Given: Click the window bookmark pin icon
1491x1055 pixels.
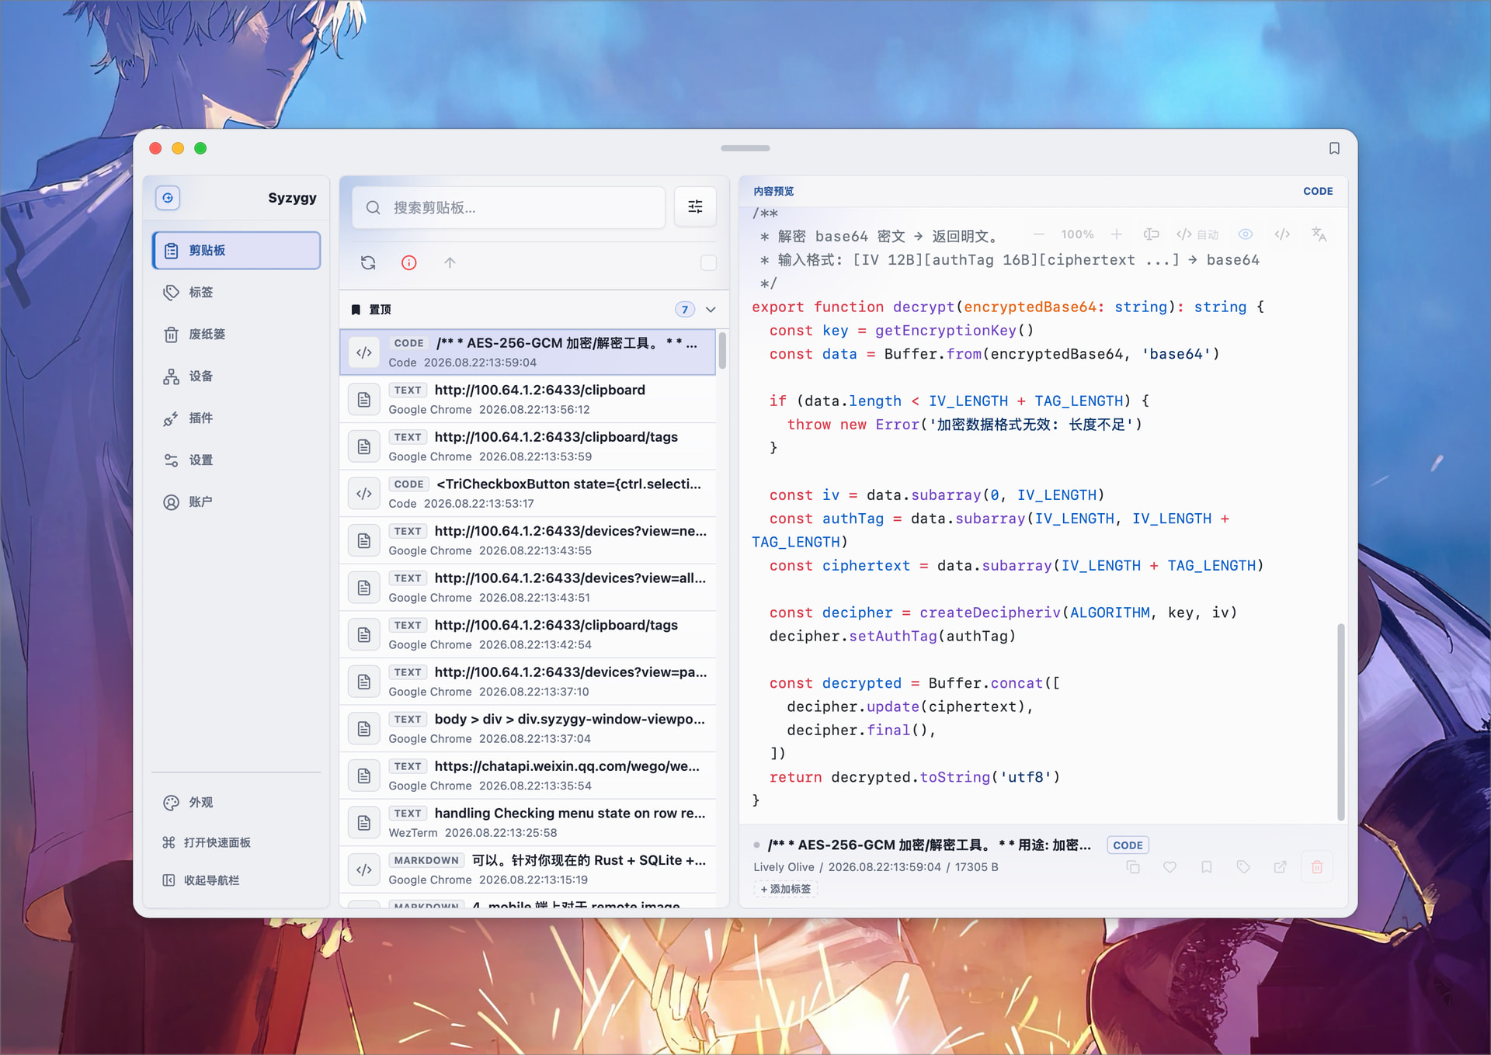Looking at the screenshot, I should coord(1334,148).
